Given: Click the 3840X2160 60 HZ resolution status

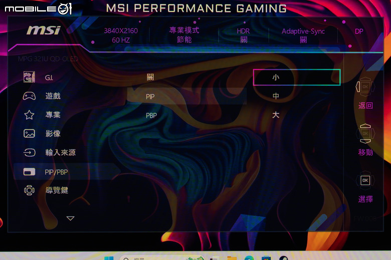Looking at the screenshot, I should 121,35.
